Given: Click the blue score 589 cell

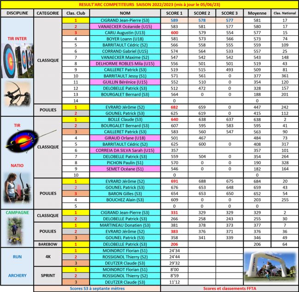Looking at the screenshot, I should point(174,20).
